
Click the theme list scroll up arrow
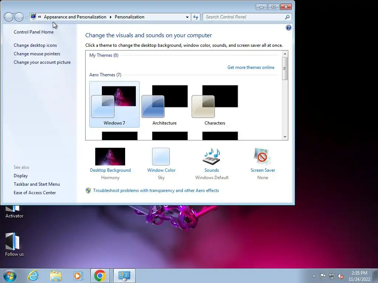click(285, 54)
